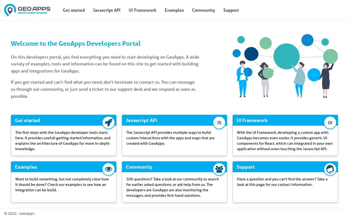This screenshot has height=218, width=349.
Task: Select the Community card description text
Action: tap(172, 187)
